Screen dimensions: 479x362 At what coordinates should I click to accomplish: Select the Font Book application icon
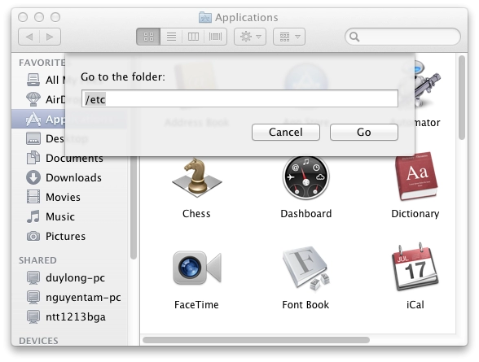coord(305,268)
